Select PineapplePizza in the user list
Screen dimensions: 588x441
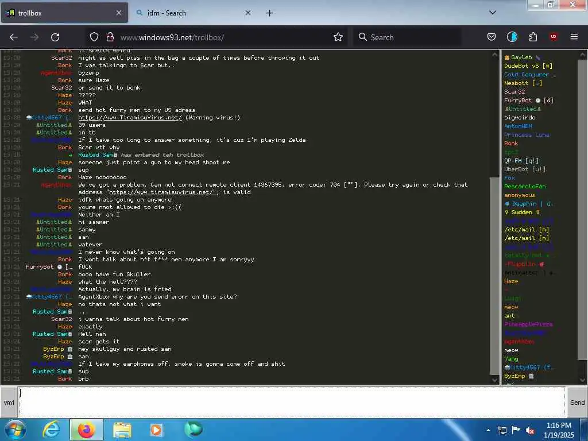528,324
